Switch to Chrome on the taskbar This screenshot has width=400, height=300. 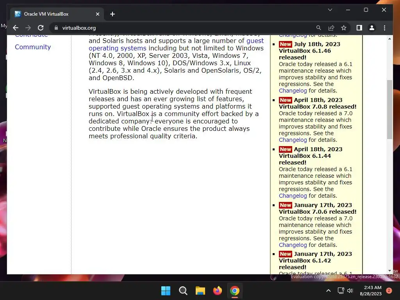[235, 291]
